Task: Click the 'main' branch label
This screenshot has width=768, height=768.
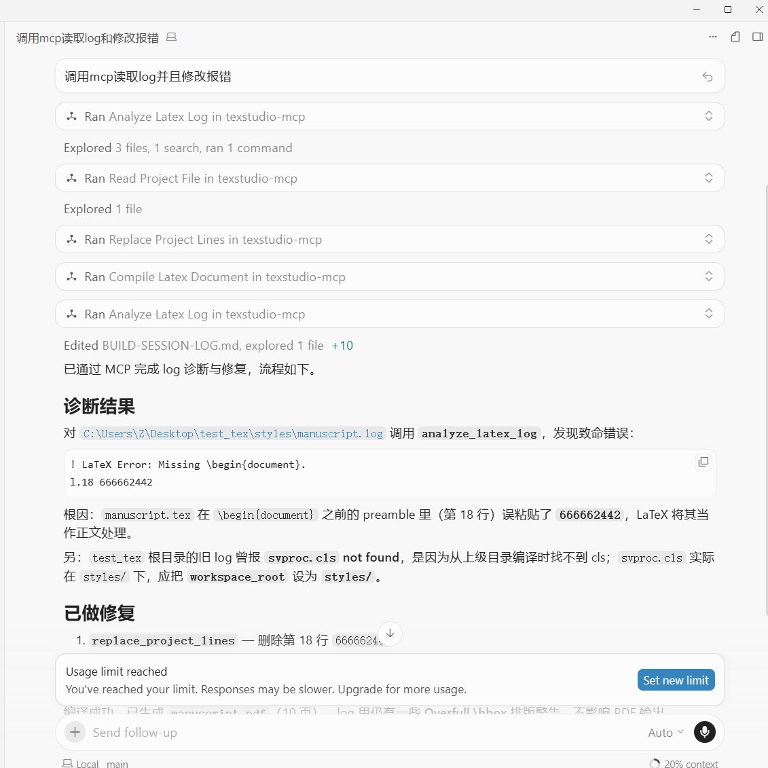Action: tap(117, 764)
